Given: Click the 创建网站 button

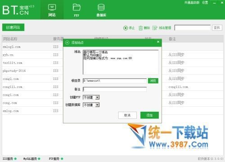Looking at the screenshot, I should (13, 27).
